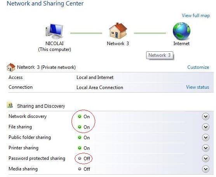The height and width of the screenshot is (177, 216).
Task: Click the NICOLAI computer icon
Action: click(54, 32)
